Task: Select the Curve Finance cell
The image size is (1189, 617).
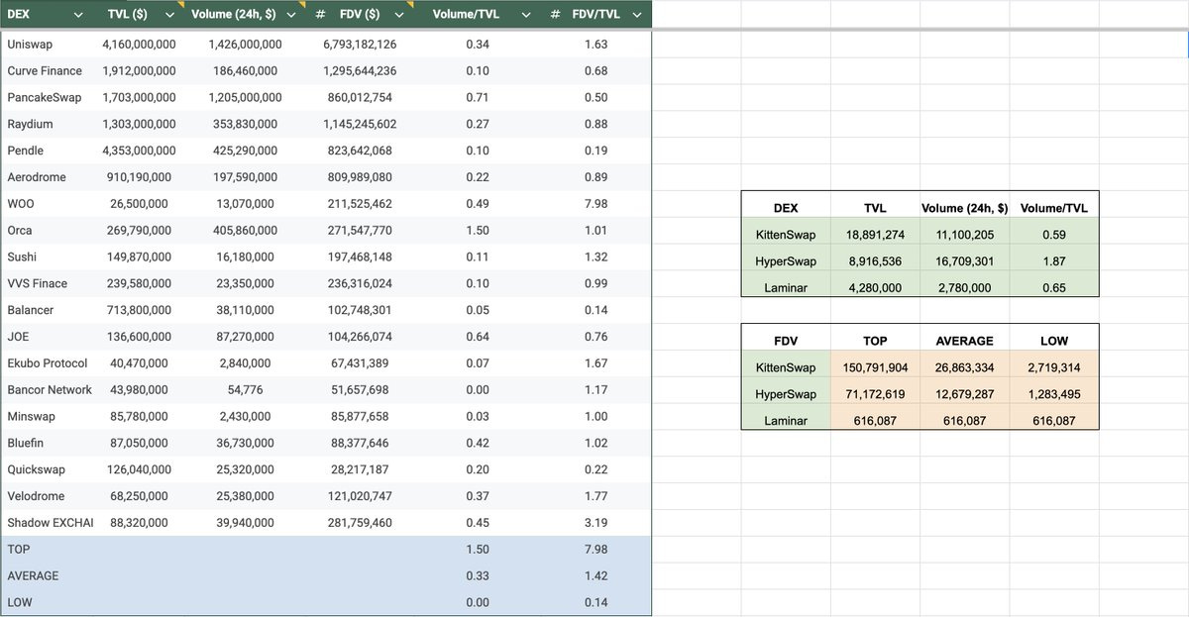Action: pos(45,71)
